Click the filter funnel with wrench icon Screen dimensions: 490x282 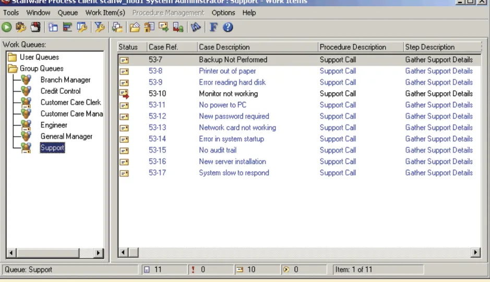click(100, 27)
